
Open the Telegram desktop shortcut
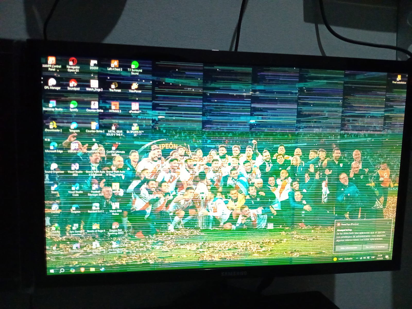[x=74, y=127]
